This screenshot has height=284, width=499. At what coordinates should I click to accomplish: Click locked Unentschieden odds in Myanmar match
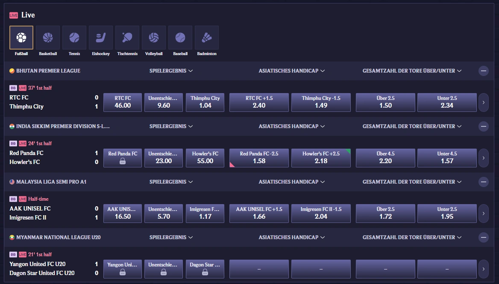click(x=164, y=269)
